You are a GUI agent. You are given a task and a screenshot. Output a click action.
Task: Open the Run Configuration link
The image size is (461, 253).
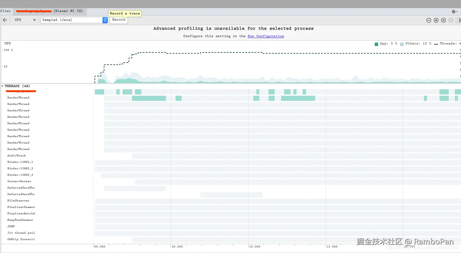[266, 36]
